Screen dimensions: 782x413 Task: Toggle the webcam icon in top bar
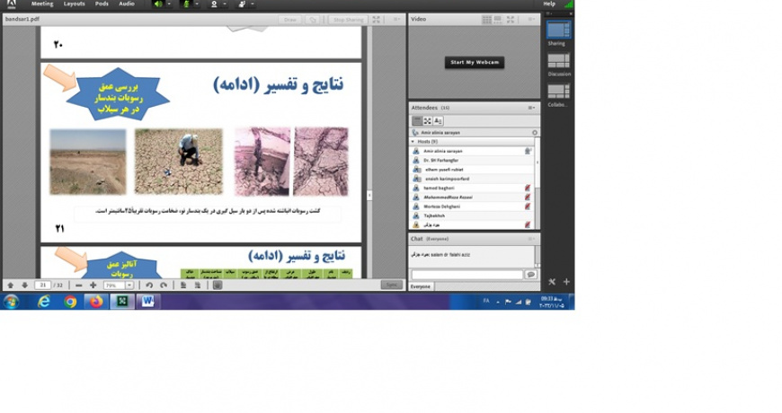(214, 4)
